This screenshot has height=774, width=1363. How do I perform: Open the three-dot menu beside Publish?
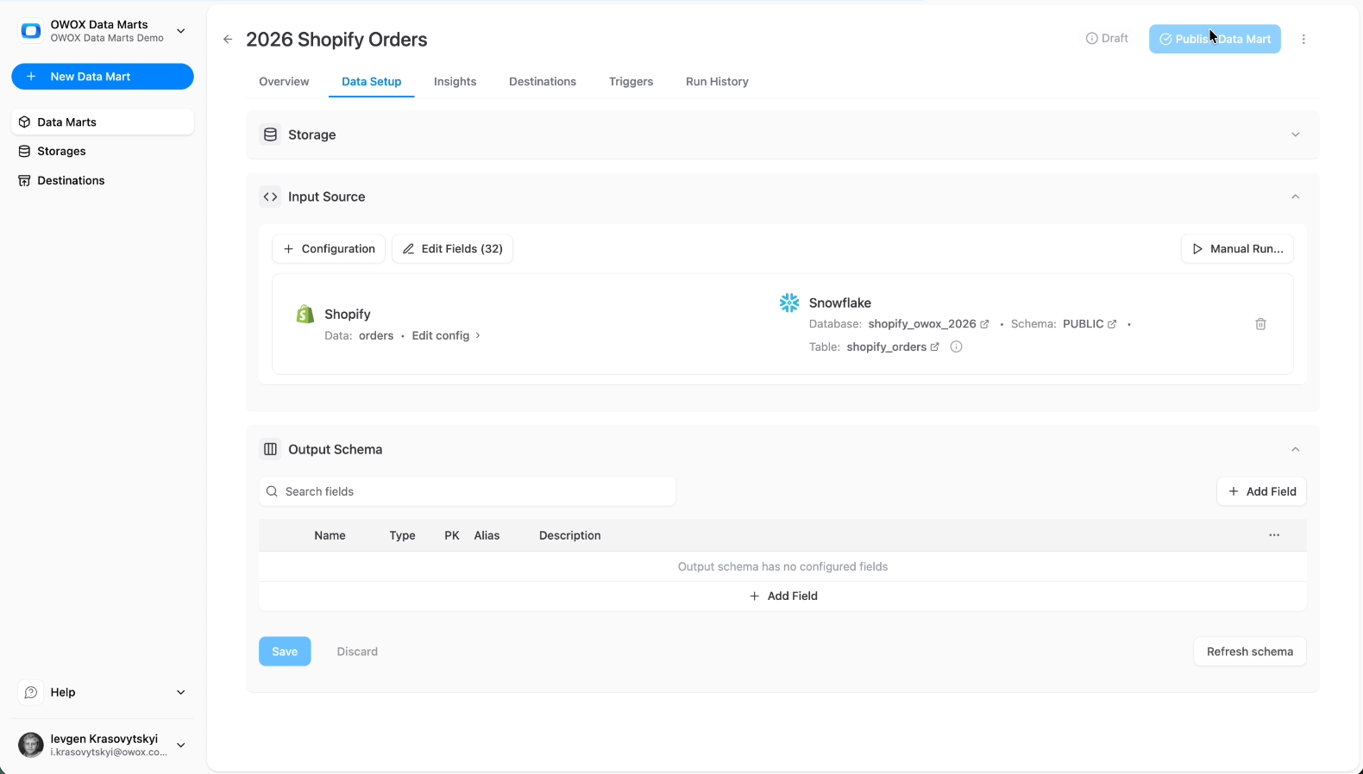pyautogui.click(x=1303, y=39)
